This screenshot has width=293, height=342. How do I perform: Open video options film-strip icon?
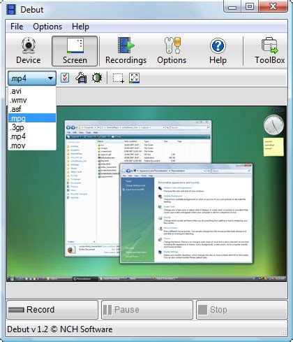pyautogui.click(x=81, y=78)
